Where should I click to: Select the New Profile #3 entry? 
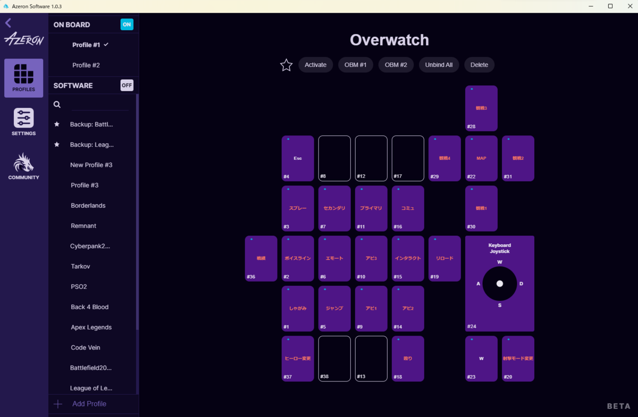[x=91, y=165]
